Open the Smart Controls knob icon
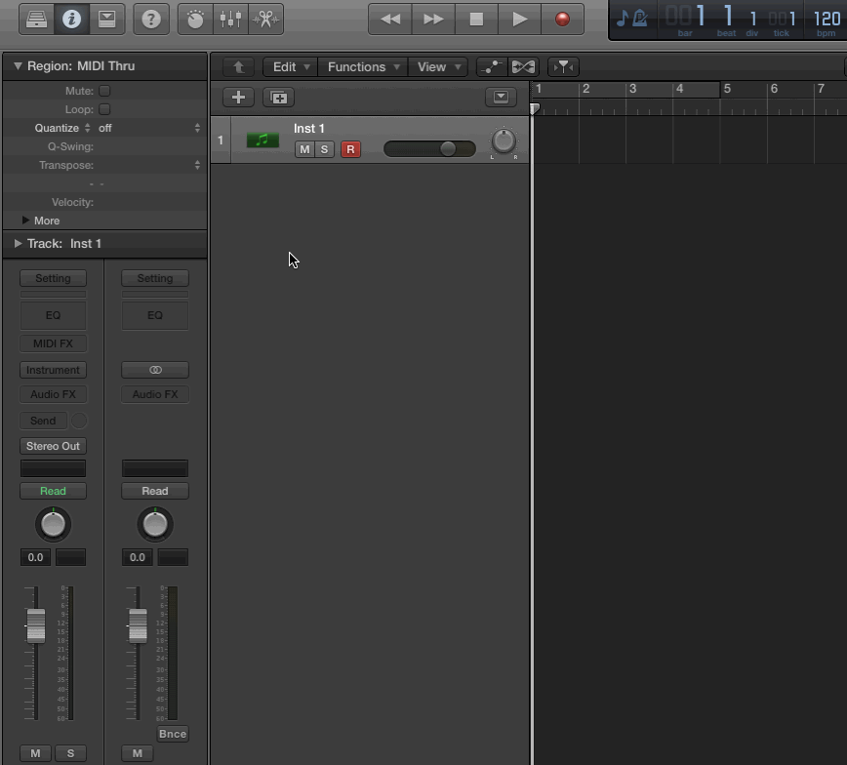 click(195, 19)
